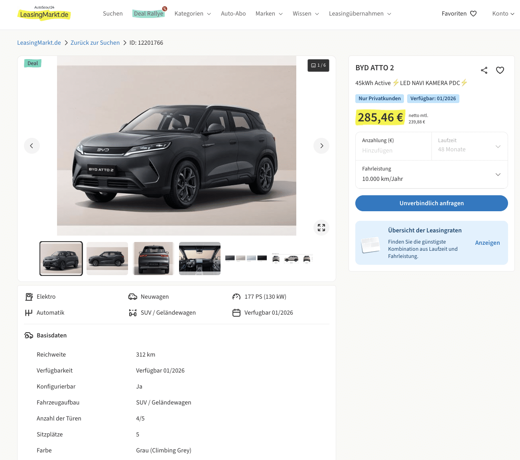Screen dimensions: 520x460
Task: Open the Fahrleistung 10.000 km/Jahr dropdown
Action: coord(431,174)
